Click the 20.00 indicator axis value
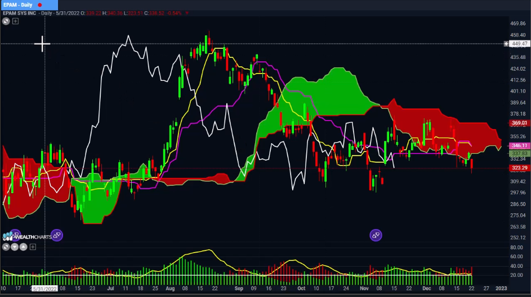This screenshot has width=531, height=297. (x=516, y=275)
